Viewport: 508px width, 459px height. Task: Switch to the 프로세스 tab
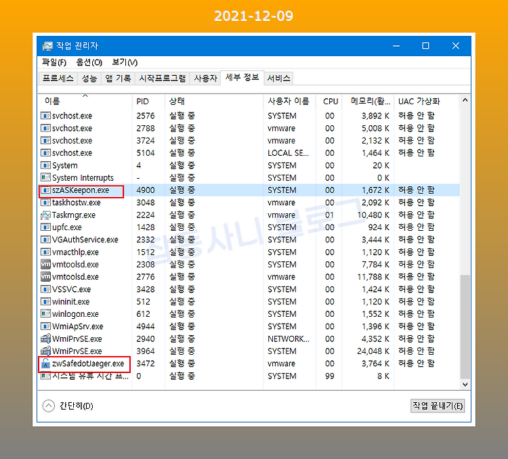[x=58, y=79]
